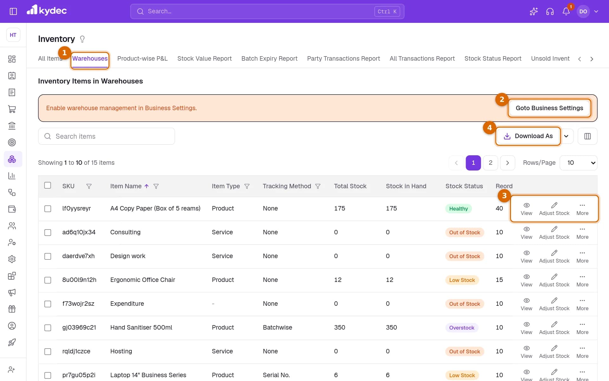
Task: Select the Consulting row checkbox
Action: coord(48,232)
